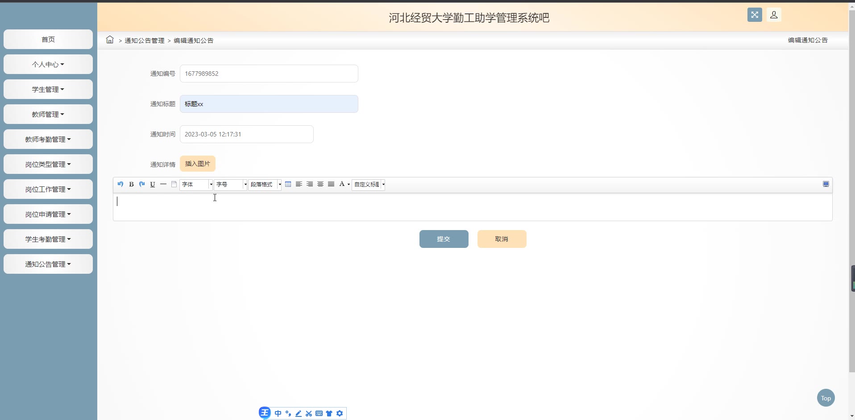This screenshot has height=420, width=855.
Task: Click the home icon in breadcrumb
Action: [110, 40]
